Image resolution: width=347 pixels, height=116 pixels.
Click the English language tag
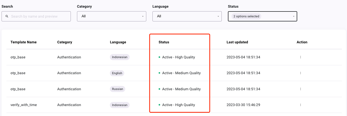click(x=117, y=73)
